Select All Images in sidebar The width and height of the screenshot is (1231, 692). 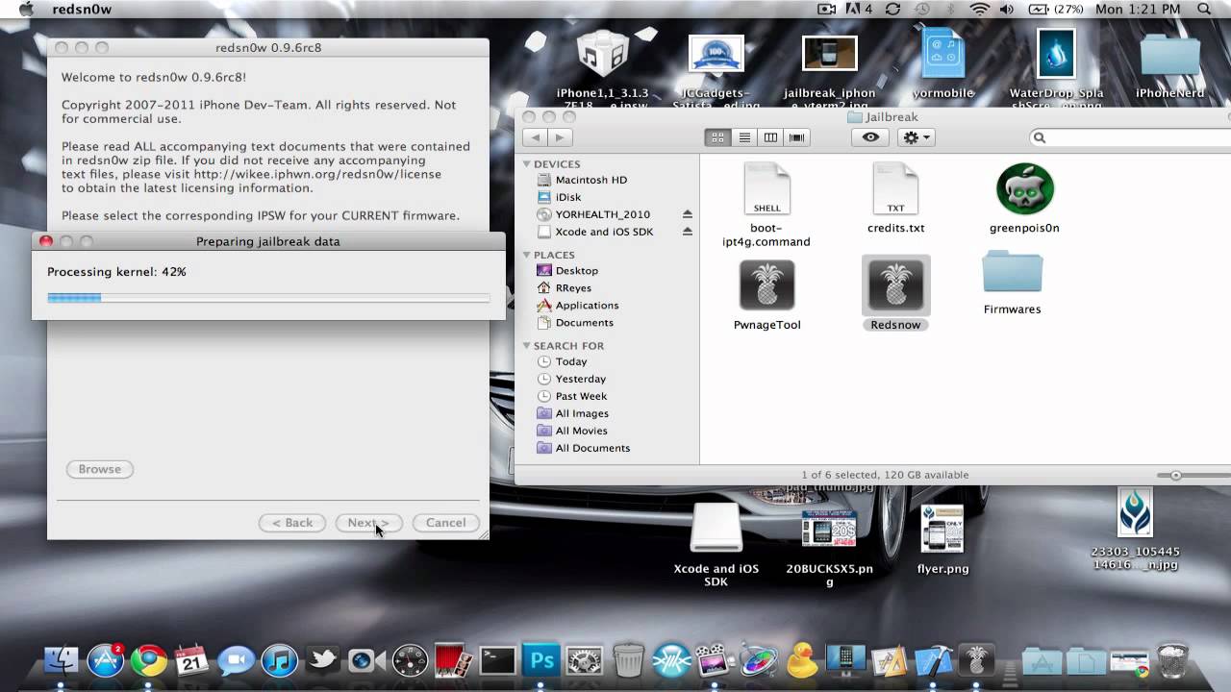click(582, 413)
